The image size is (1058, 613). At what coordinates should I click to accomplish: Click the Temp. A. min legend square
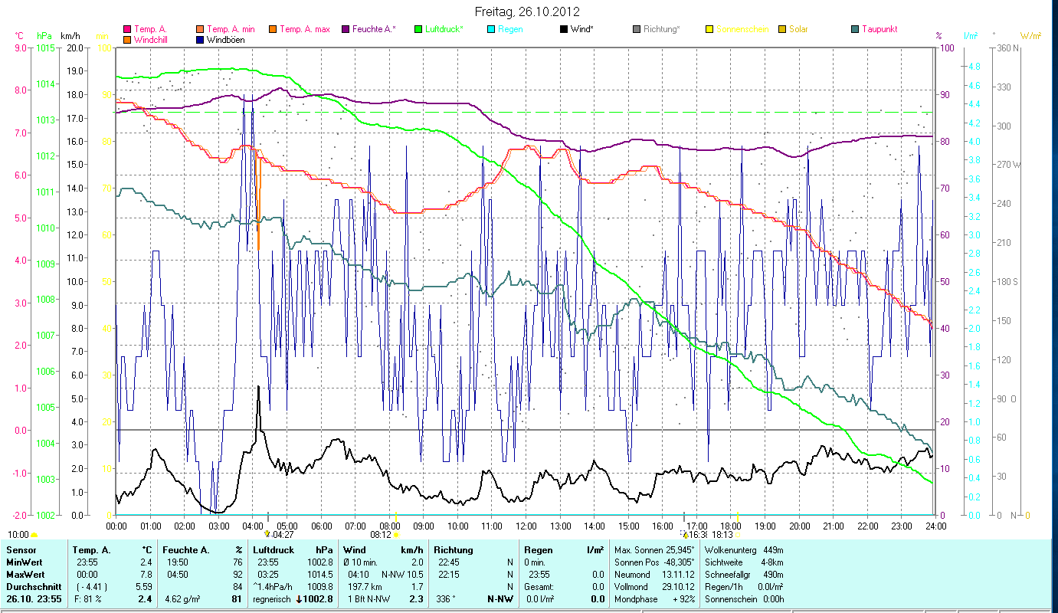[201, 30]
